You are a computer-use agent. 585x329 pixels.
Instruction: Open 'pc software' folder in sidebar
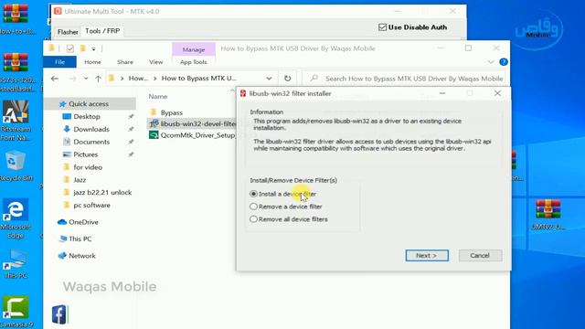point(91,205)
